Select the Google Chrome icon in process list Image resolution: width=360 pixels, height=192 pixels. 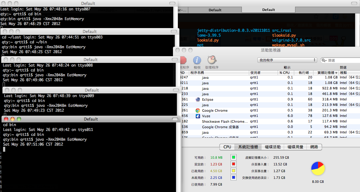coord(198,110)
